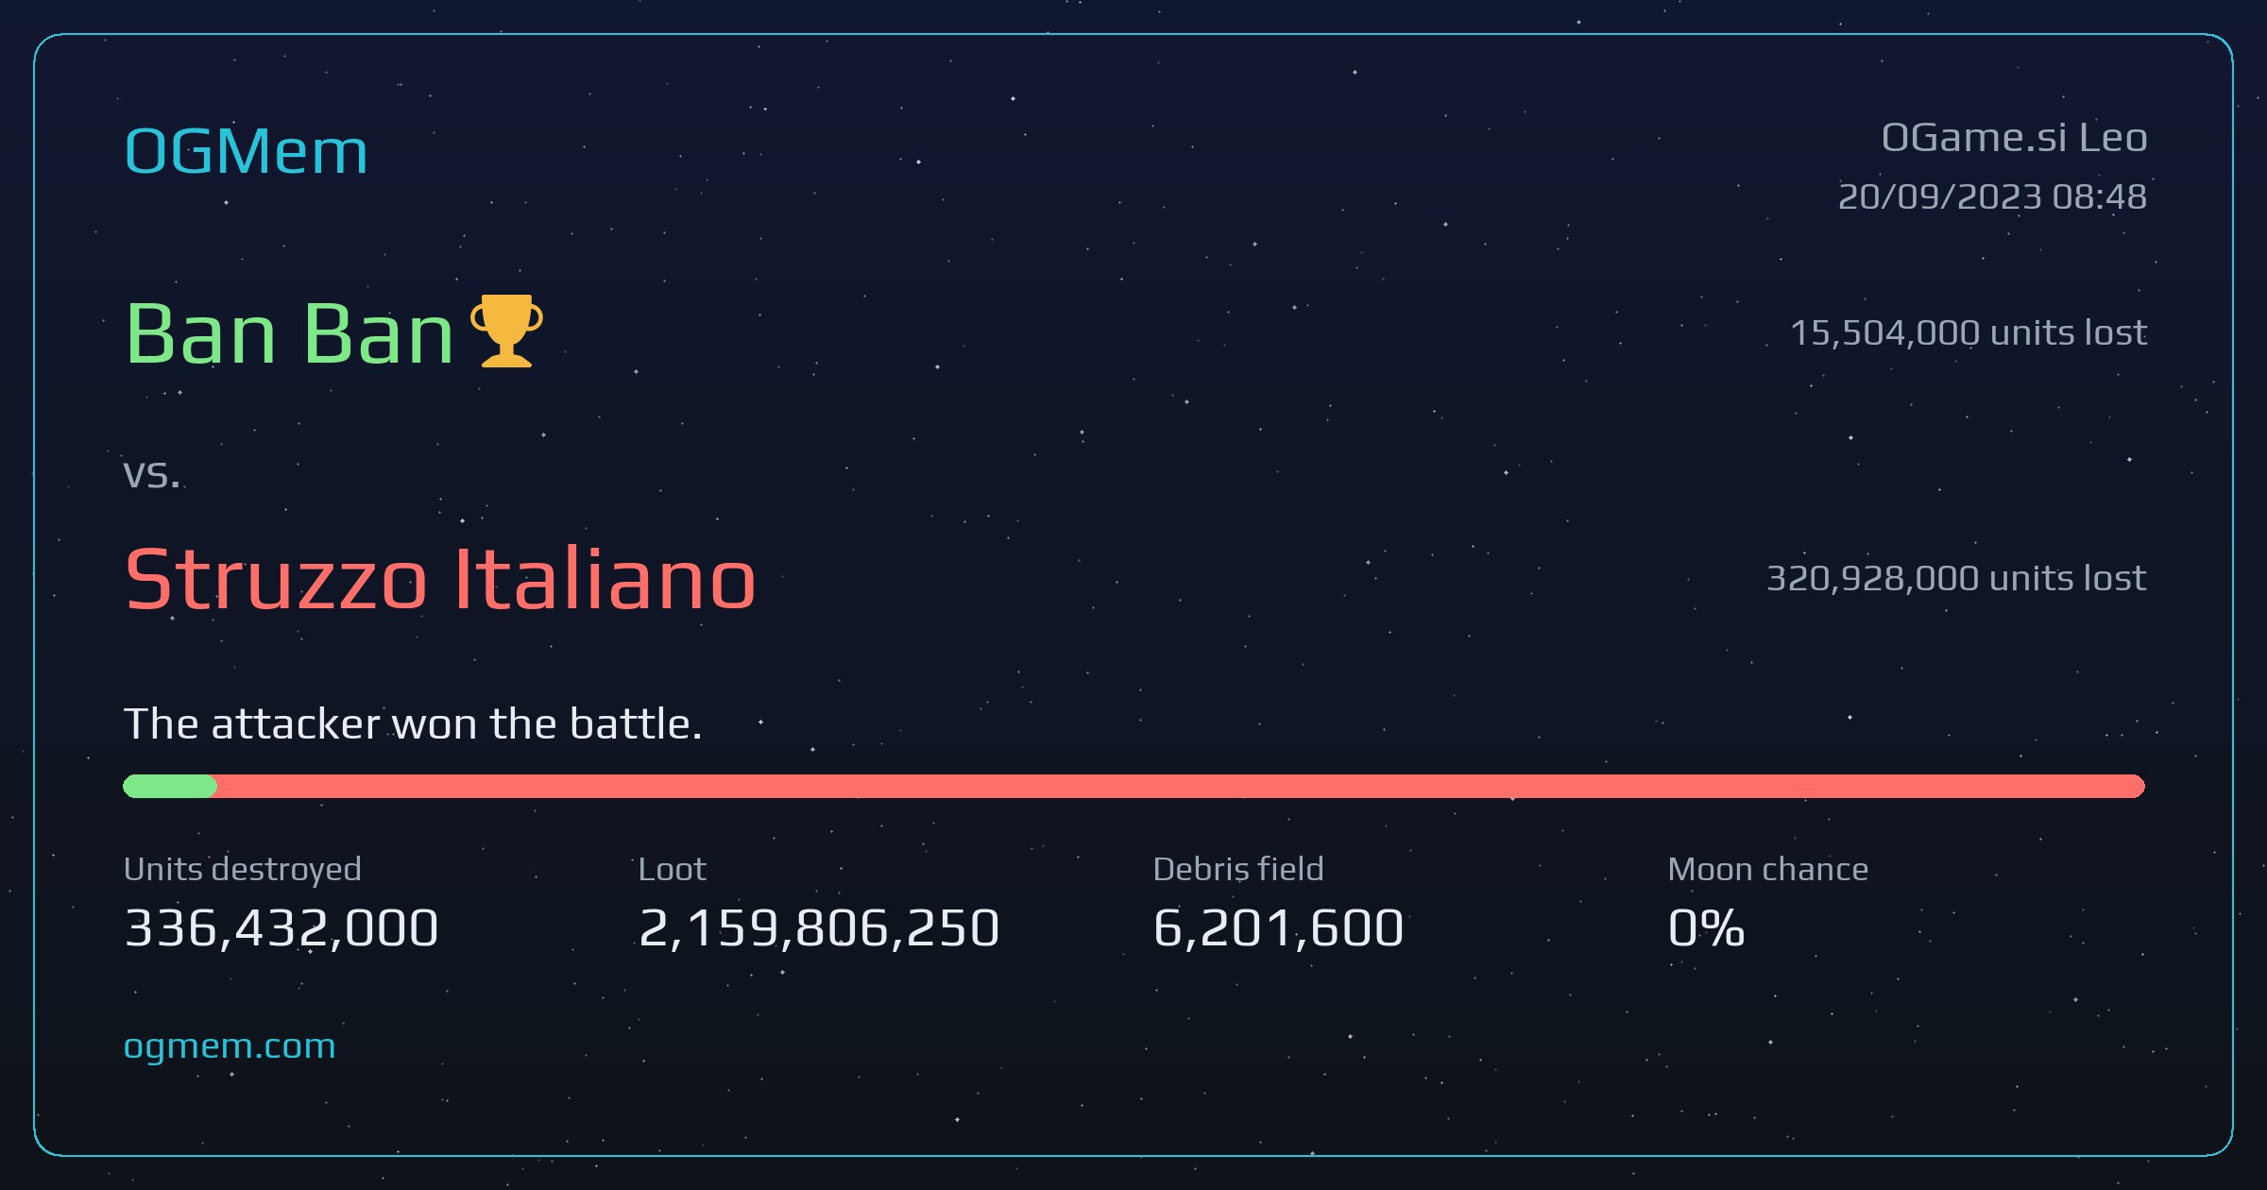Click the 2,159,806,250 loot value

coord(819,927)
